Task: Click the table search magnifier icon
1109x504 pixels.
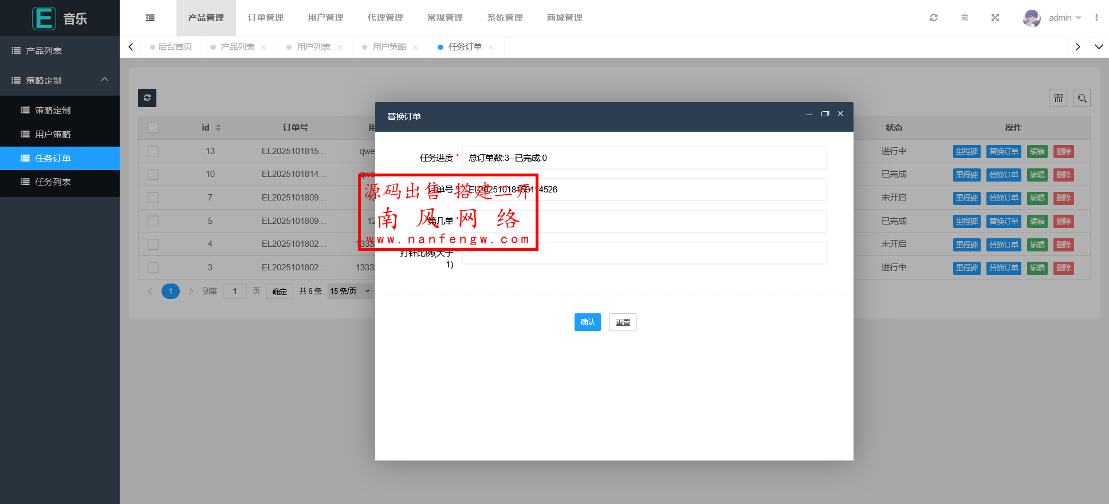Action: tap(1082, 98)
